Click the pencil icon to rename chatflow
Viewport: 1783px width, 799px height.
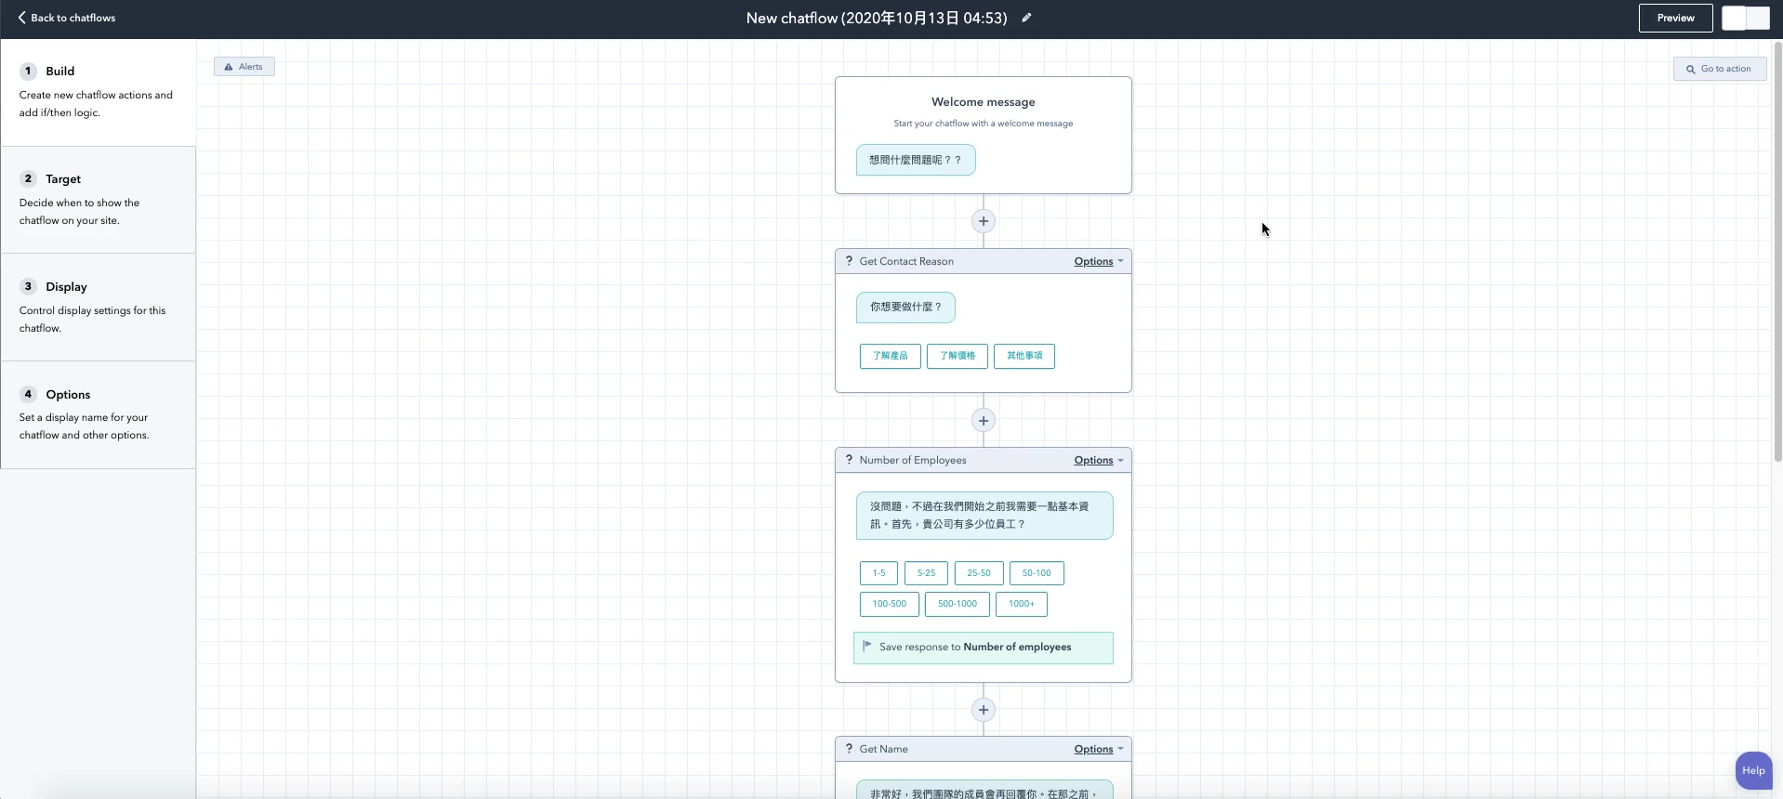[1026, 18]
